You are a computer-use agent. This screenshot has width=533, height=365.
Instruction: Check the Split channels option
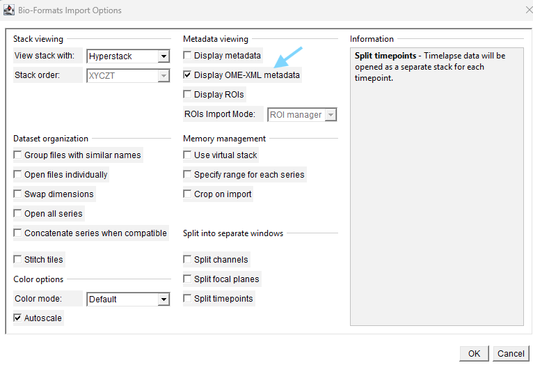point(187,260)
